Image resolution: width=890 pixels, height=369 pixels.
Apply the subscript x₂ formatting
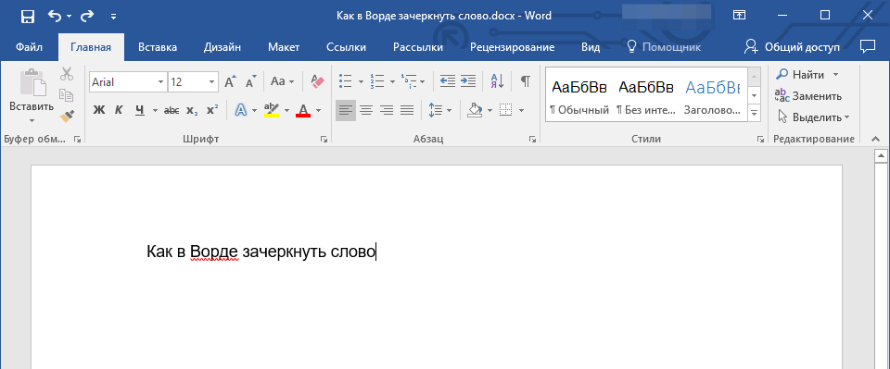click(x=192, y=110)
